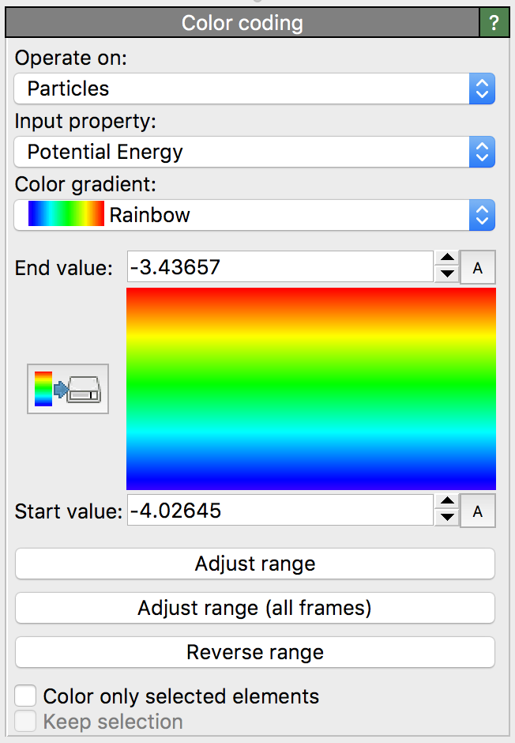Decrease End value with down arrow
The width and height of the screenshot is (515, 743).
tap(448, 275)
